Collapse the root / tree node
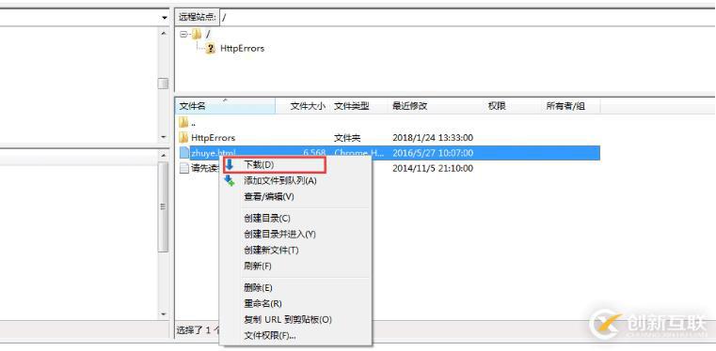Viewport: 716px width, 351px height. click(x=183, y=34)
